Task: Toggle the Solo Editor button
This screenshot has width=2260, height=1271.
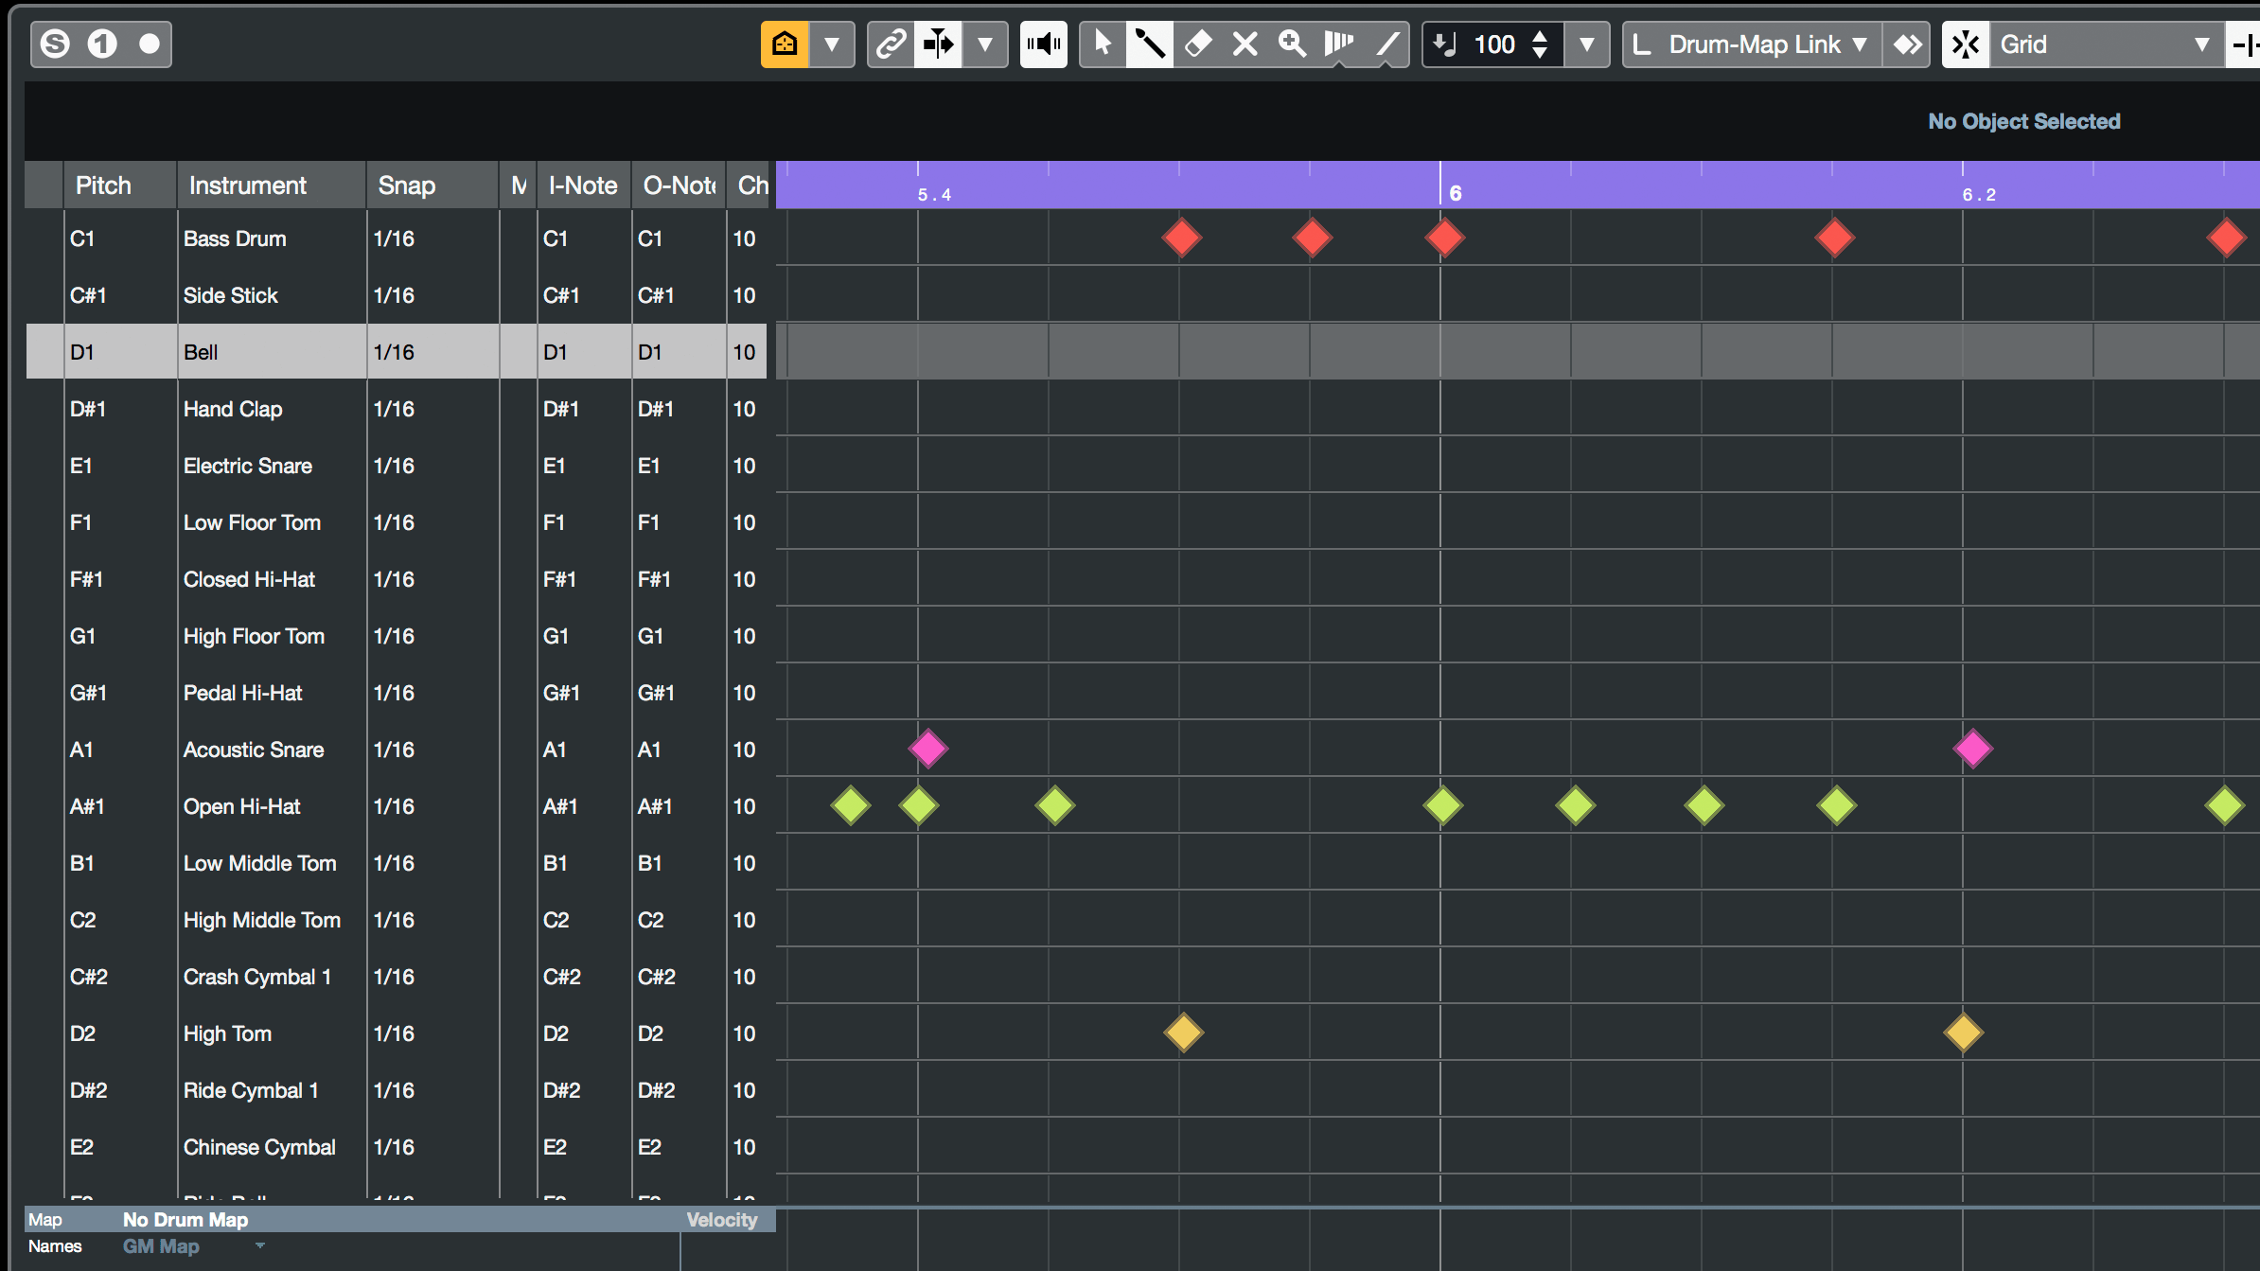Action: coord(55,44)
